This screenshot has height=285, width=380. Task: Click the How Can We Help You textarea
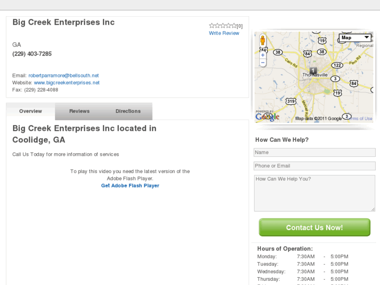pos(314,193)
